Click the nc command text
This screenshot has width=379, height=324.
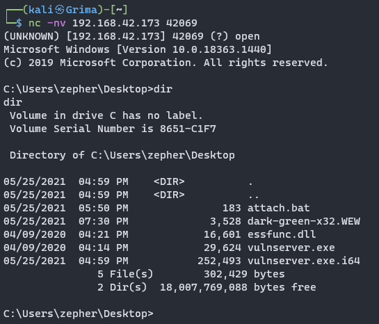pyautogui.click(x=35, y=24)
